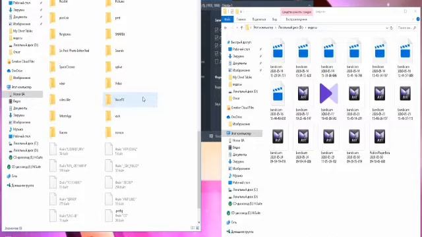Open the Главная ribbon tab
Screen dimensions: 422x237
click(241, 19)
